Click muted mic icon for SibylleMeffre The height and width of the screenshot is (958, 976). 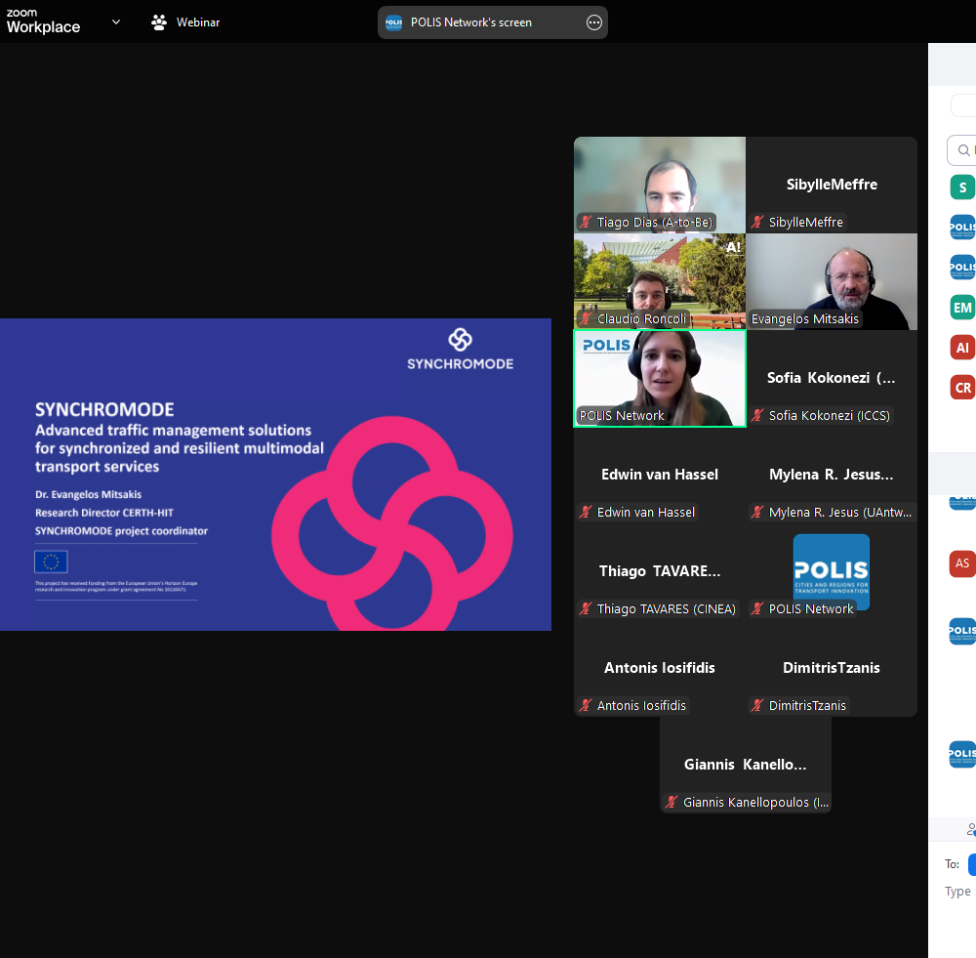click(757, 222)
